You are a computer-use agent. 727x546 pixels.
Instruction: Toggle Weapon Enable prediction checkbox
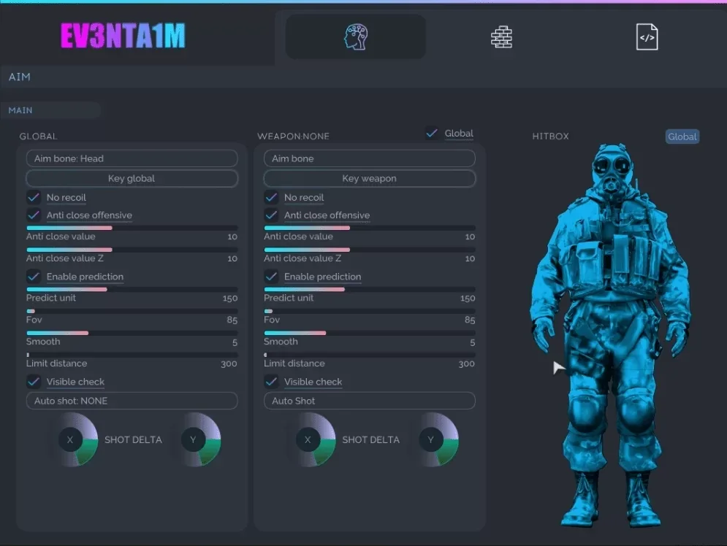click(271, 277)
